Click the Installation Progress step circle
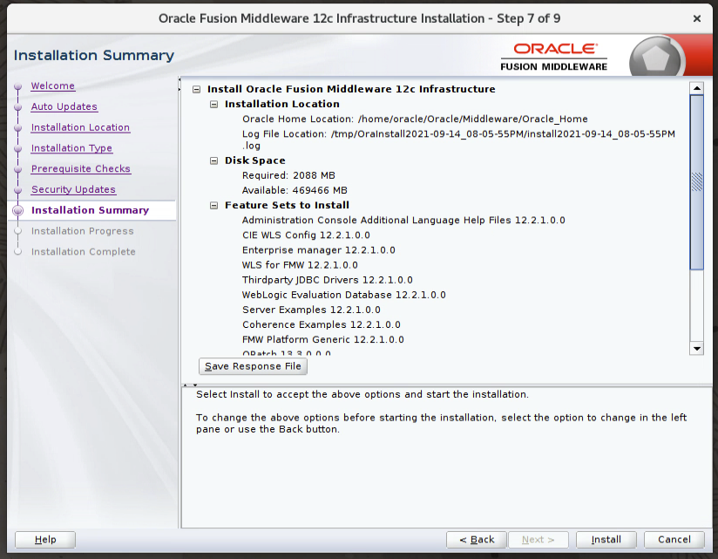 click(x=17, y=231)
